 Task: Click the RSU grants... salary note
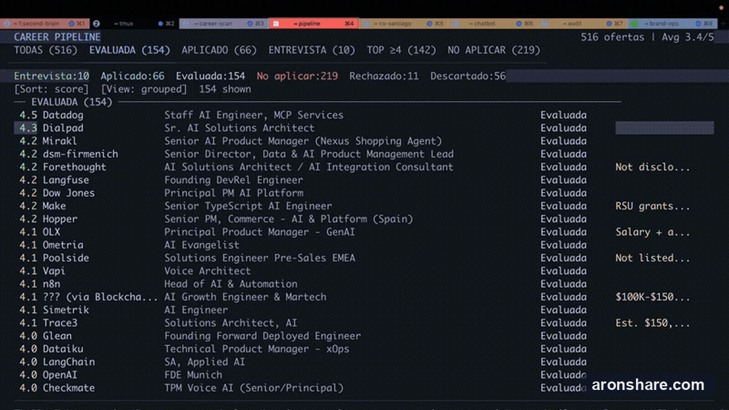click(x=652, y=206)
